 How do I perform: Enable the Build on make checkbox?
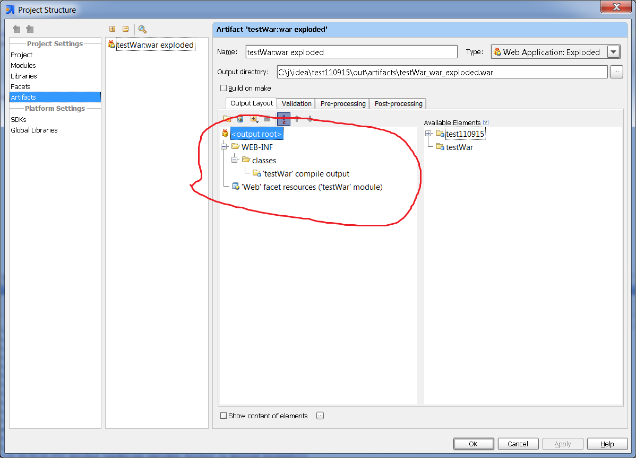[224, 88]
